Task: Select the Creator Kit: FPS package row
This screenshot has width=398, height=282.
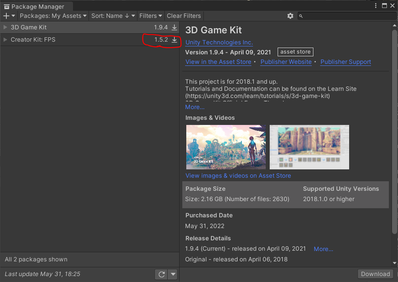Action: pos(90,40)
